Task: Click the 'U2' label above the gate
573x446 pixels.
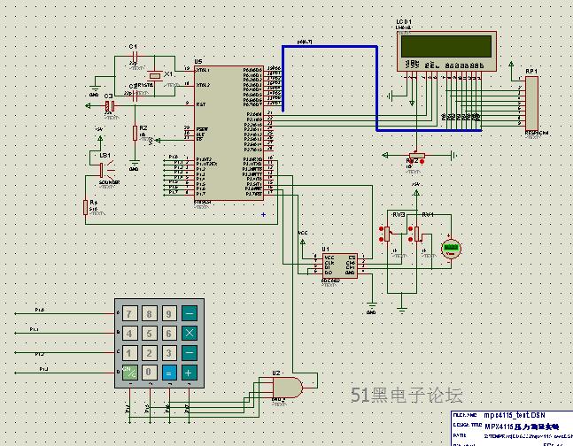Action: click(276, 373)
